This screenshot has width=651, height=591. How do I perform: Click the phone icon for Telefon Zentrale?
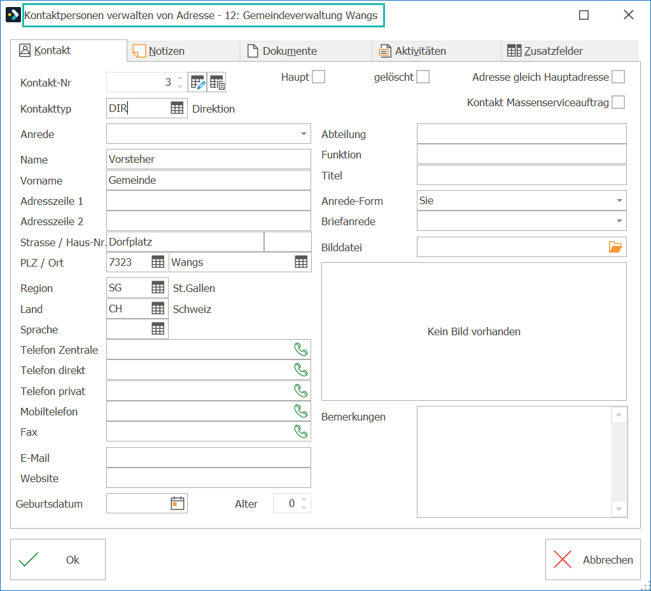(x=300, y=349)
